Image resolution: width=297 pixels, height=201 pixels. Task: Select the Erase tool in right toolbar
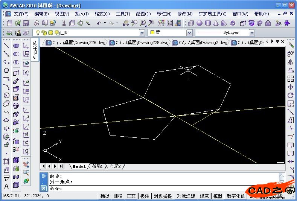click(290, 46)
